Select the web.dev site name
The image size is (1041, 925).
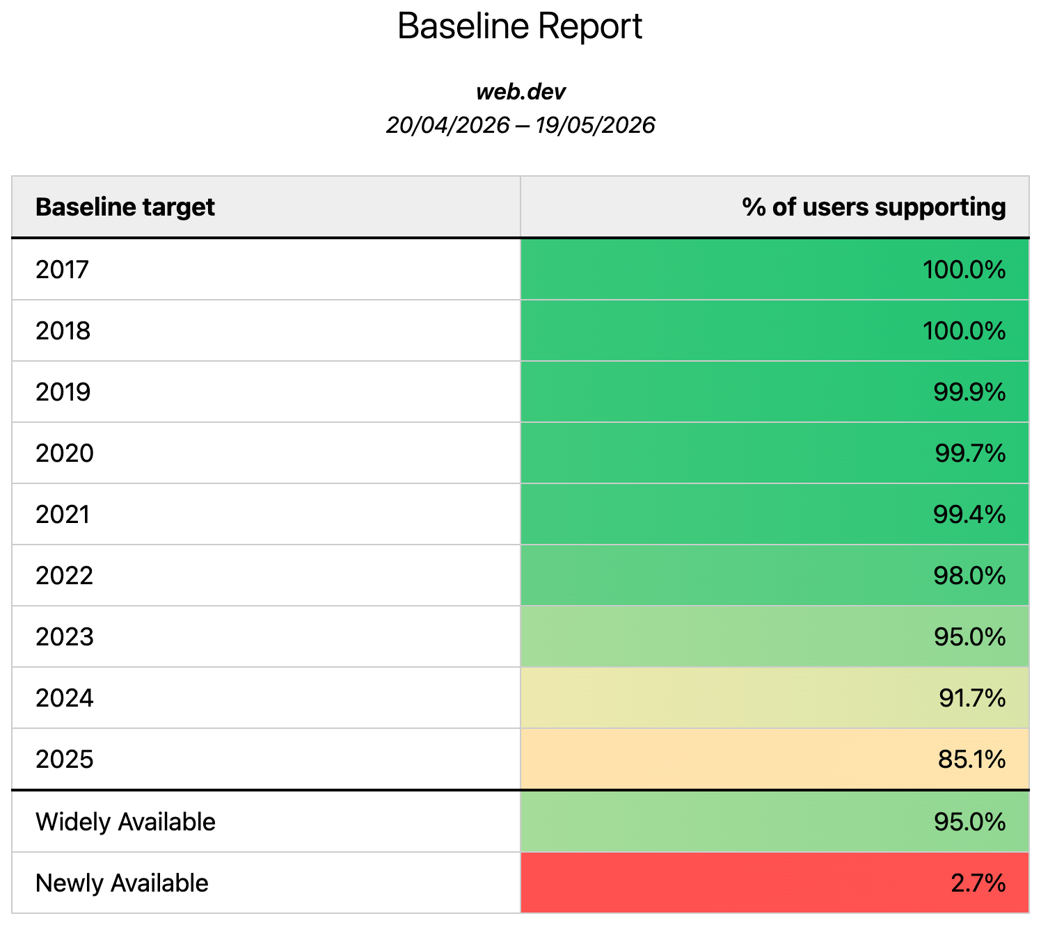click(520, 92)
